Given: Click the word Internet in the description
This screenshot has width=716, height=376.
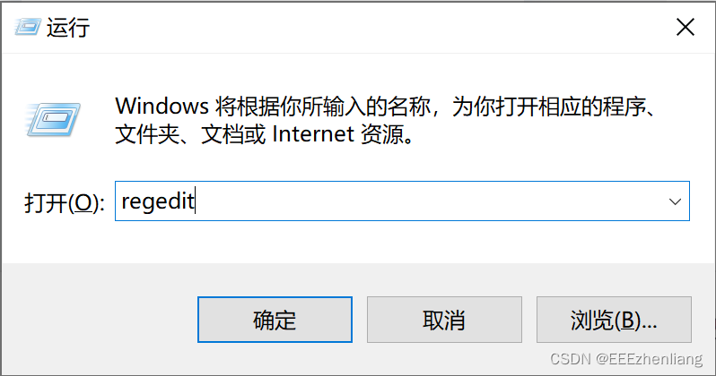Looking at the screenshot, I should coord(313,134).
